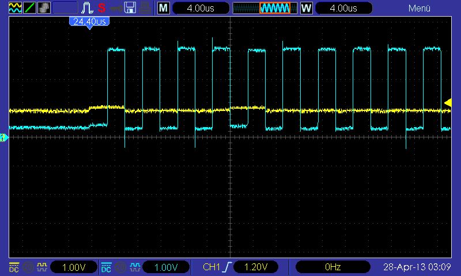Click the CH1 trigger source label

click(x=212, y=267)
